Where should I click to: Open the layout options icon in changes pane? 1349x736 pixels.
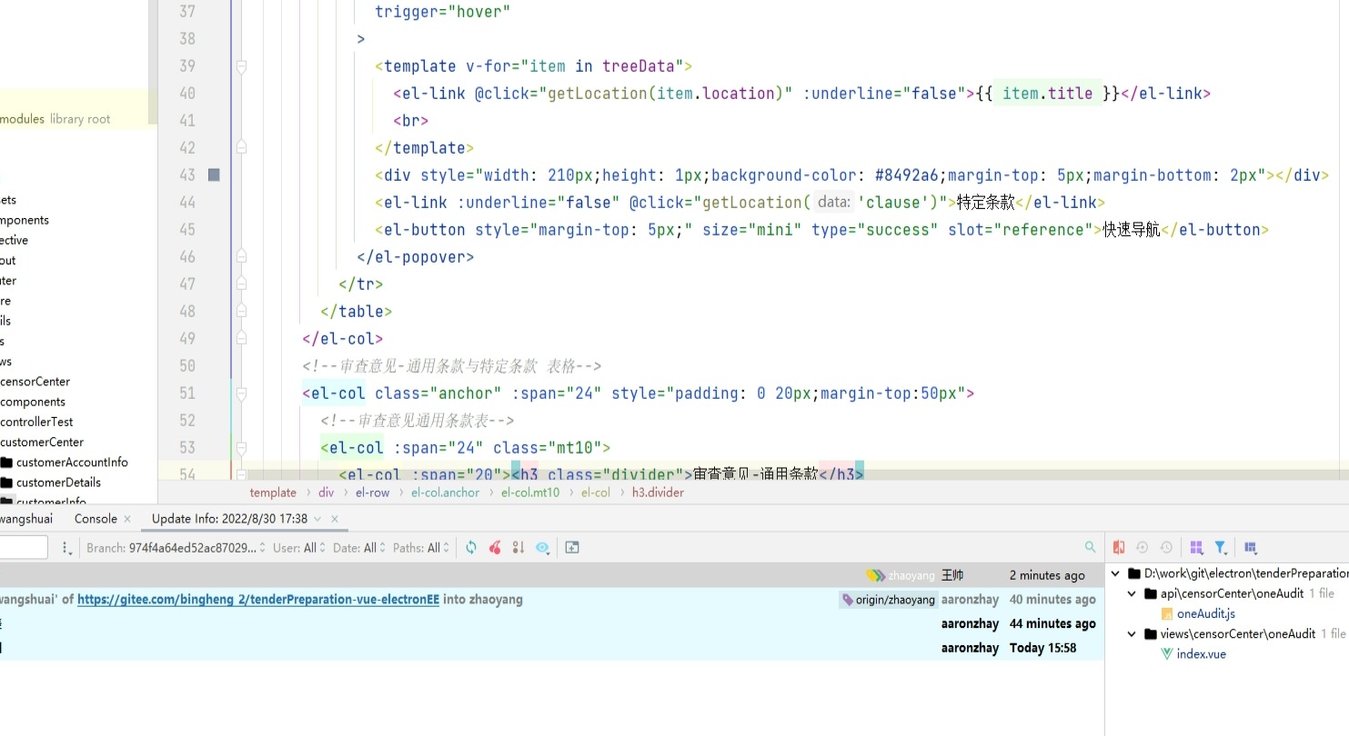pos(1251,547)
